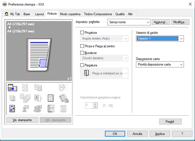Confirm with the OK button

point(115,134)
